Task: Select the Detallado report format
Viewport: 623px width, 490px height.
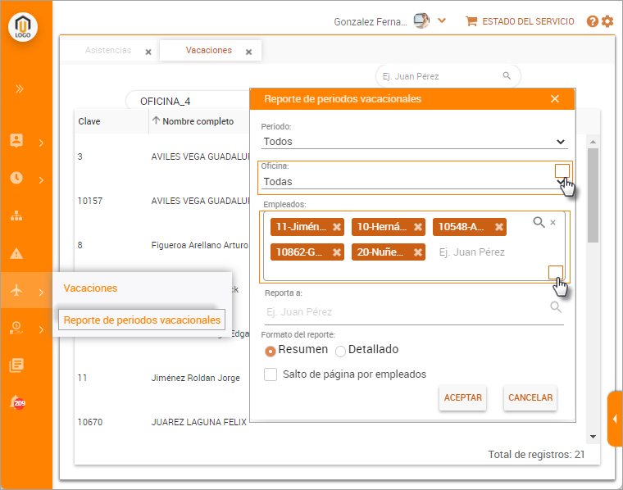Action: pos(340,351)
